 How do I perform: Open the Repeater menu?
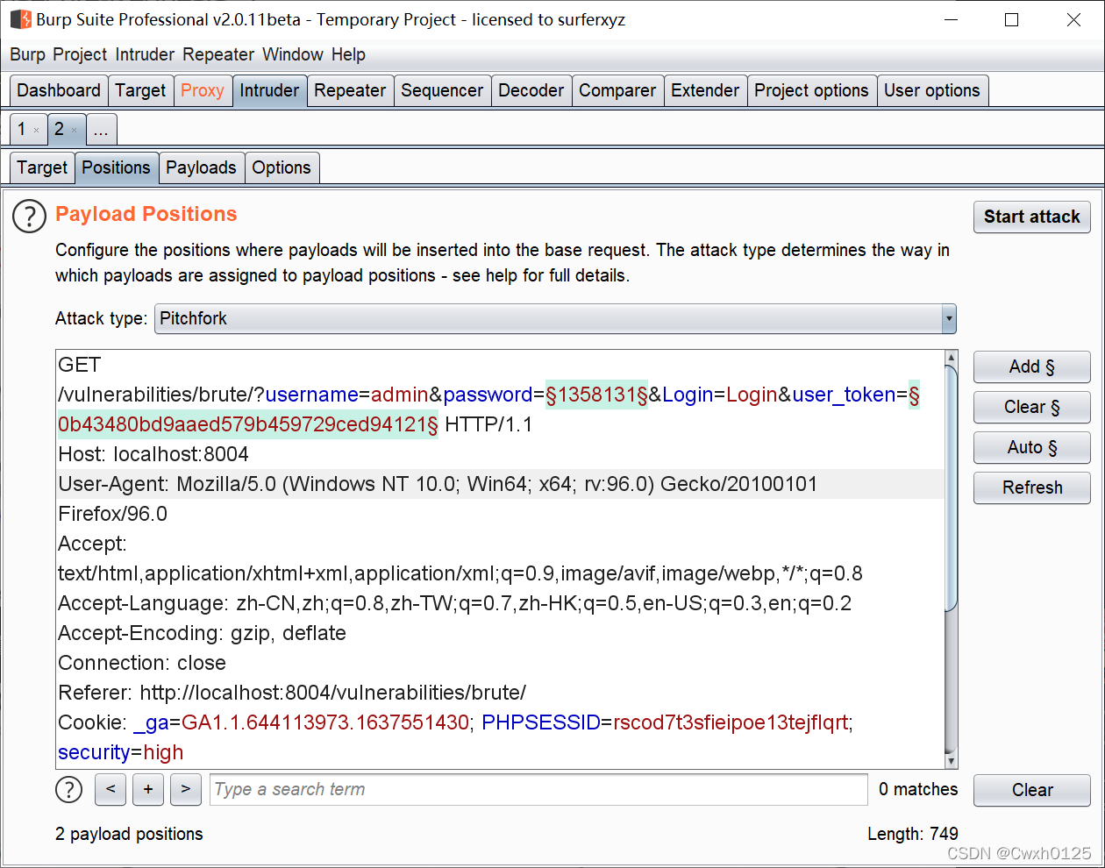click(218, 54)
